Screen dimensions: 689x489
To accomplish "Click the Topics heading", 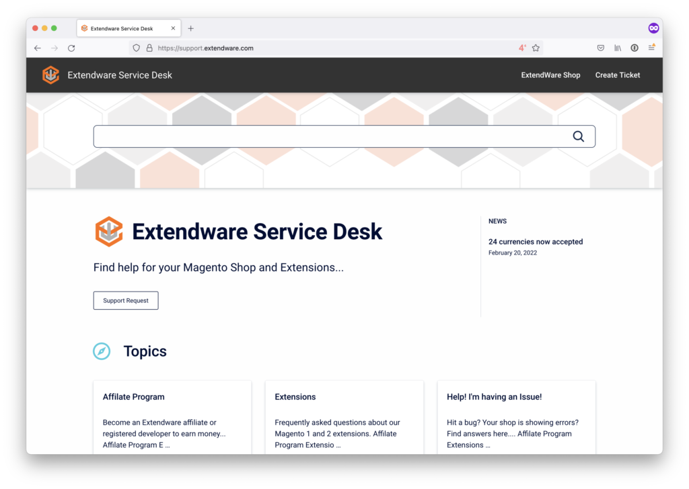I will pyautogui.click(x=145, y=351).
